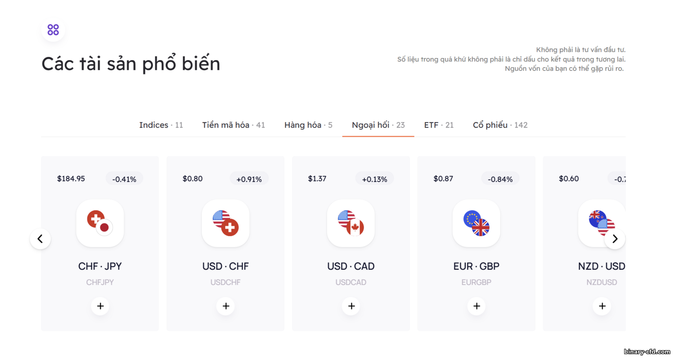Image resolution: width=675 pixels, height=360 pixels.
Task: Add CHFJPY using its plus button
Action: (x=100, y=306)
